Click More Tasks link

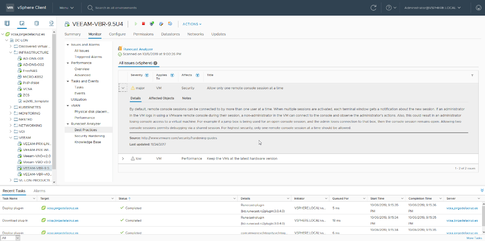click(474, 238)
